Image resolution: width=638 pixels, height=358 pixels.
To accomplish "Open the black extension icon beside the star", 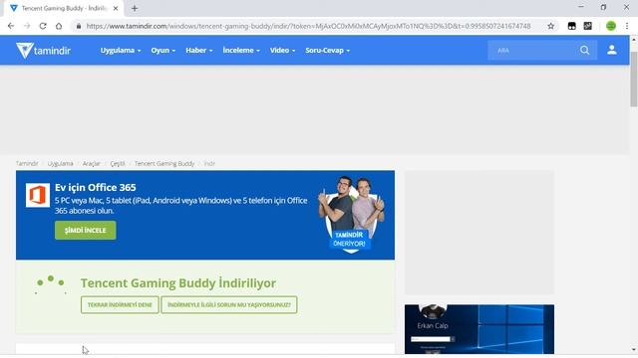I will (571, 26).
